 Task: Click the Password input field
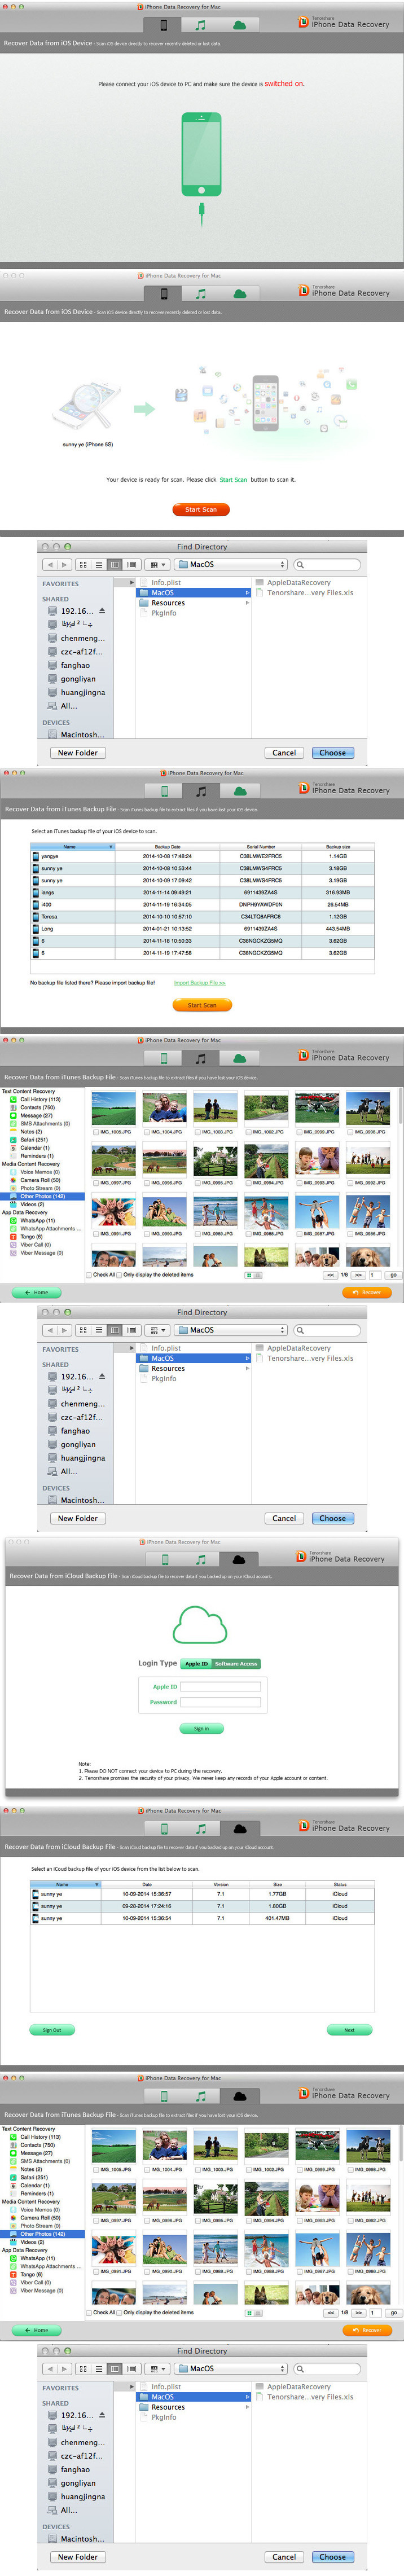[221, 1701]
